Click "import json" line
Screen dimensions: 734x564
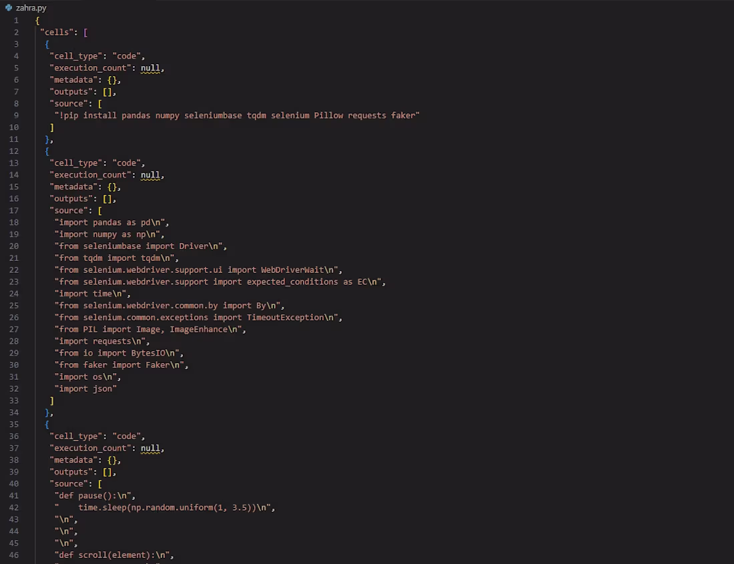click(x=85, y=389)
